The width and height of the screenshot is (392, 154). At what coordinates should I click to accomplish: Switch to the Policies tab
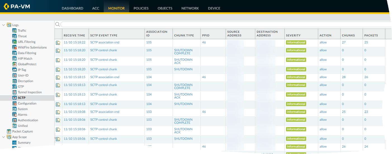(x=141, y=8)
